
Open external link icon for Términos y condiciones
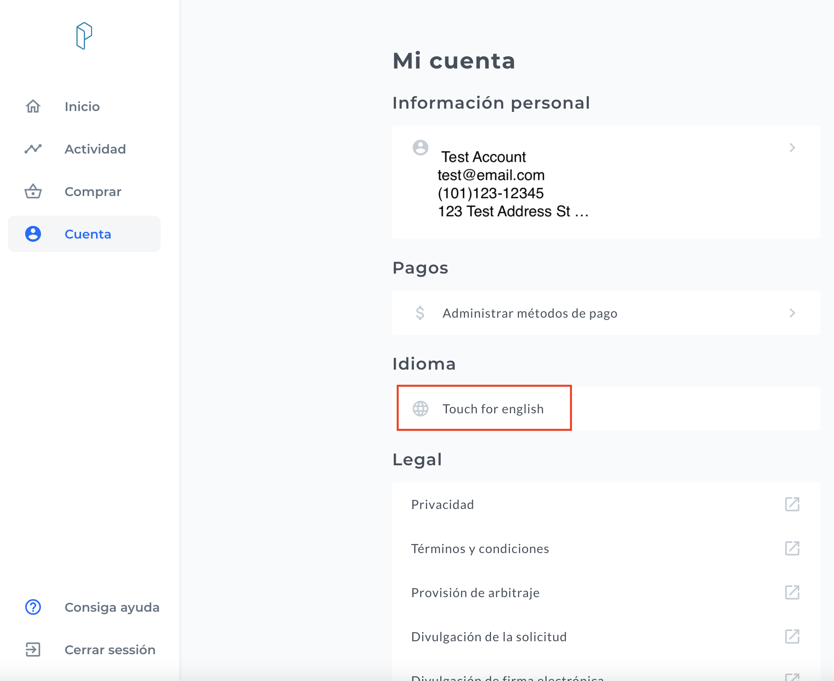pyautogui.click(x=792, y=548)
